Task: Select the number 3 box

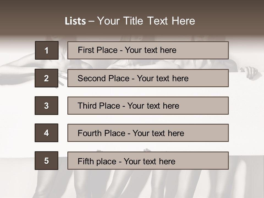Action: tap(46, 106)
